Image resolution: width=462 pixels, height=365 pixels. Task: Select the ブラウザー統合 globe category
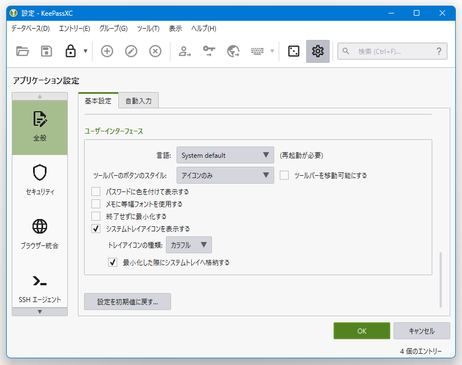[40, 234]
